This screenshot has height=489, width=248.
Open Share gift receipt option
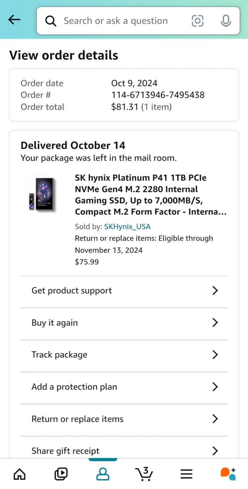coord(65,451)
